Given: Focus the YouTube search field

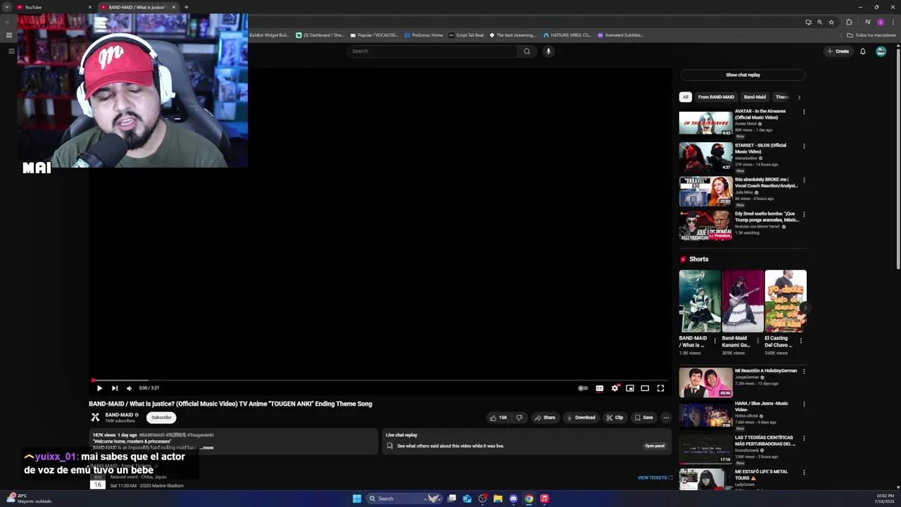Looking at the screenshot, I should point(431,51).
